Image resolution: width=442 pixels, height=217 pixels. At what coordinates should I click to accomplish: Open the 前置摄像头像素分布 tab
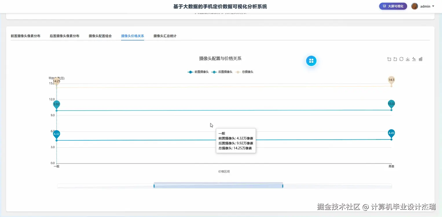click(25, 36)
